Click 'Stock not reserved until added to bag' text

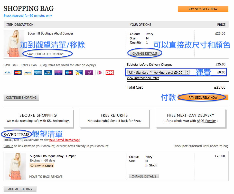pyautogui.click(x=201, y=146)
